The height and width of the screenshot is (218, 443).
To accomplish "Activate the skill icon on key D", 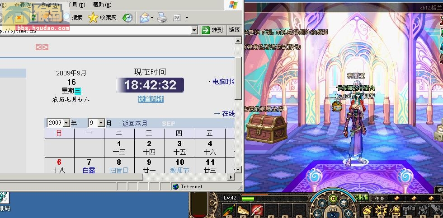I will tap(395, 210).
